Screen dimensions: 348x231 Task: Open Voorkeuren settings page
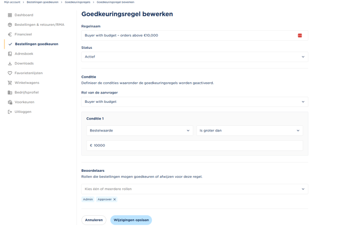[24, 102]
